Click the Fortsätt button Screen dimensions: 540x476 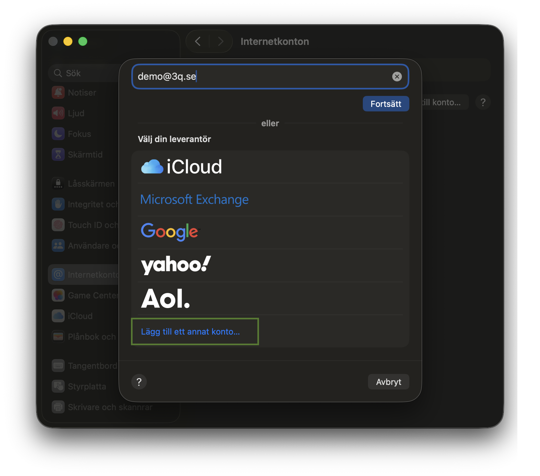click(x=386, y=104)
